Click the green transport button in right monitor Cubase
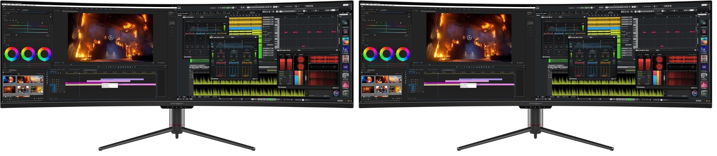Image resolution: width=717 pixels, height=156 pixels. (629, 99)
